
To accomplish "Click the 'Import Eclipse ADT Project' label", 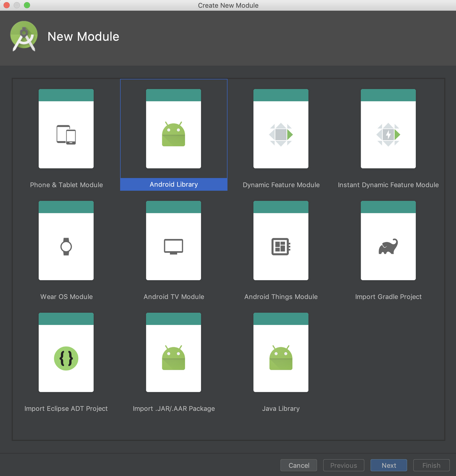I will (x=66, y=408).
